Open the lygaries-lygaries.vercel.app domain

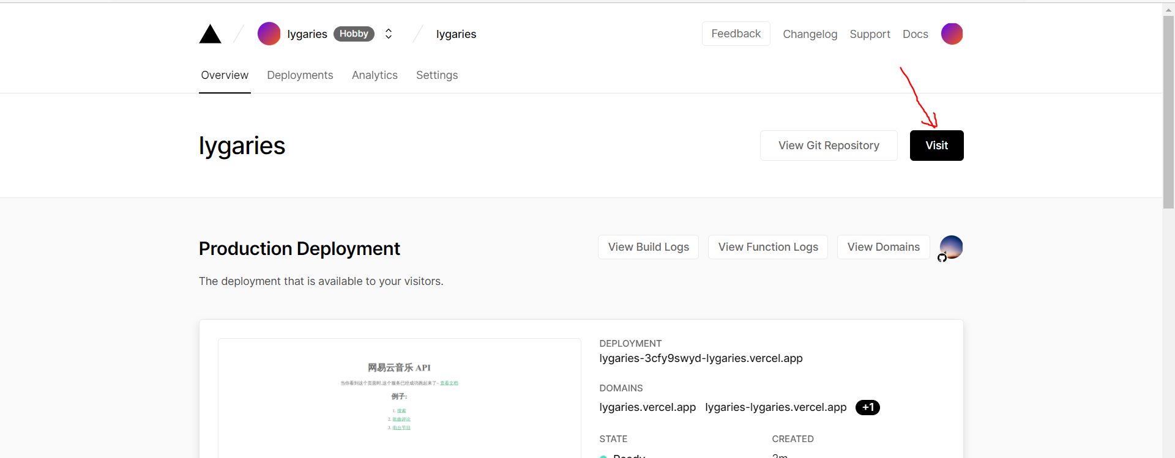point(775,407)
